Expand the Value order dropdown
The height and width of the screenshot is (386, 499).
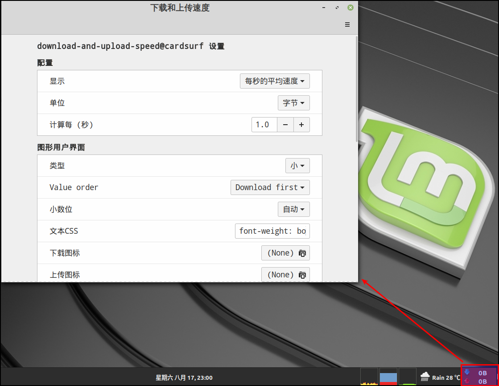(x=270, y=187)
